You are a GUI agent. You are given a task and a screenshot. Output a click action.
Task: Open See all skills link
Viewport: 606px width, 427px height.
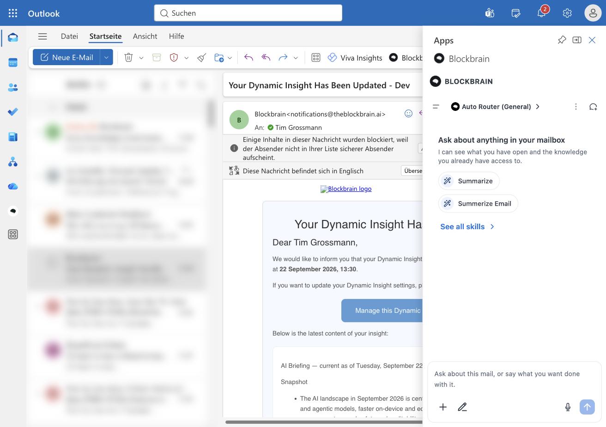click(467, 226)
